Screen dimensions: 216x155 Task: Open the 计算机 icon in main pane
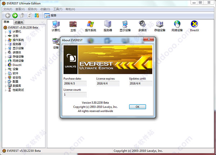tap(56, 26)
